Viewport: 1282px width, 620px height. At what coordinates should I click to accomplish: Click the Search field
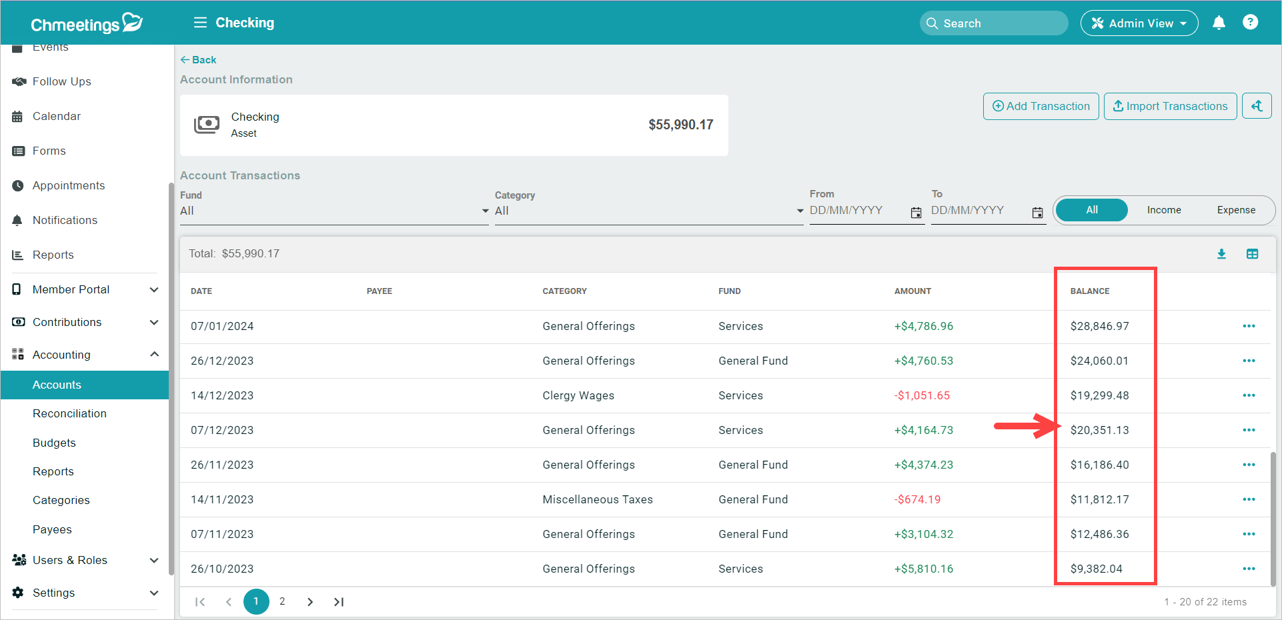click(x=994, y=23)
